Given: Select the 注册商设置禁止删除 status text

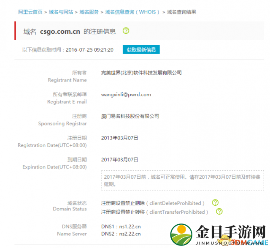Looking at the screenshot, I should [123, 203].
